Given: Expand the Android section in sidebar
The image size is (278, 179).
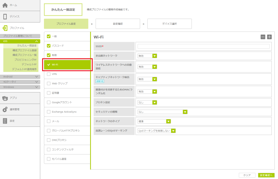Looking at the screenshot, I should click(x=37, y=77).
